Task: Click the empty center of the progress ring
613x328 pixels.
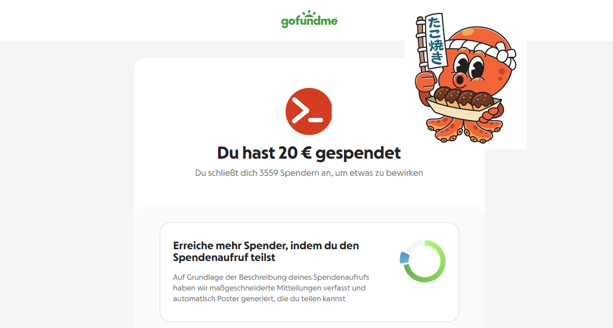Action: point(424,261)
